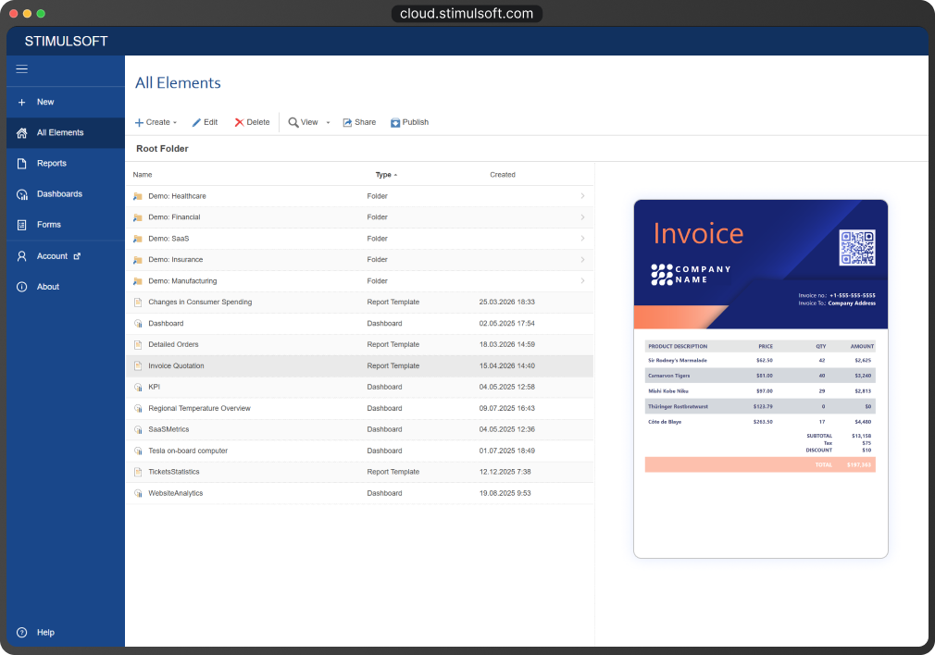Open the Create dropdown menu
The image size is (935, 655).
tap(156, 122)
